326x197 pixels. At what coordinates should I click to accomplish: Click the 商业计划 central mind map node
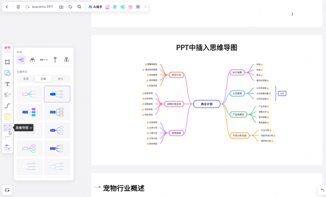(207, 104)
